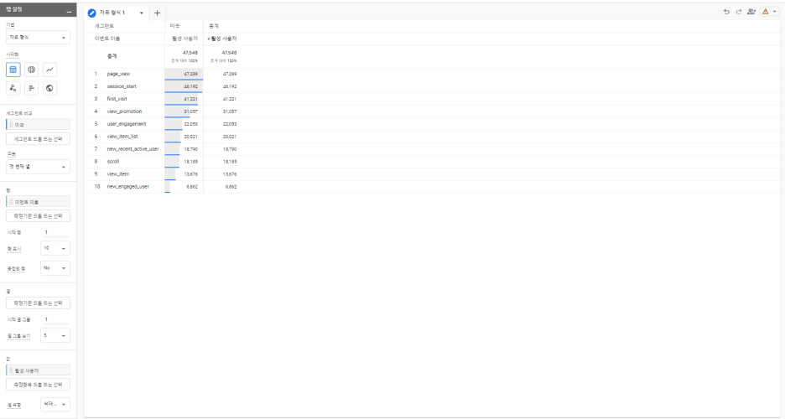Click start column group input field

pyautogui.click(x=56, y=319)
